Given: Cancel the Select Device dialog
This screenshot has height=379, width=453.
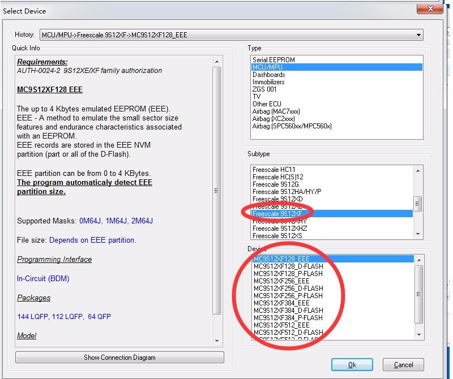Looking at the screenshot, I should [403, 365].
